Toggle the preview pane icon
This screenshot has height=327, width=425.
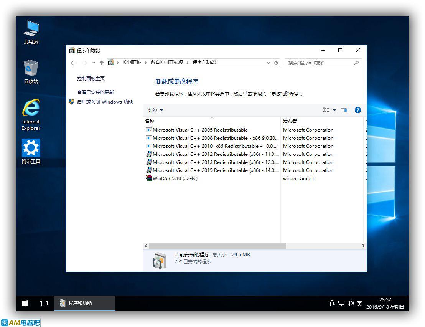pos(344,110)
